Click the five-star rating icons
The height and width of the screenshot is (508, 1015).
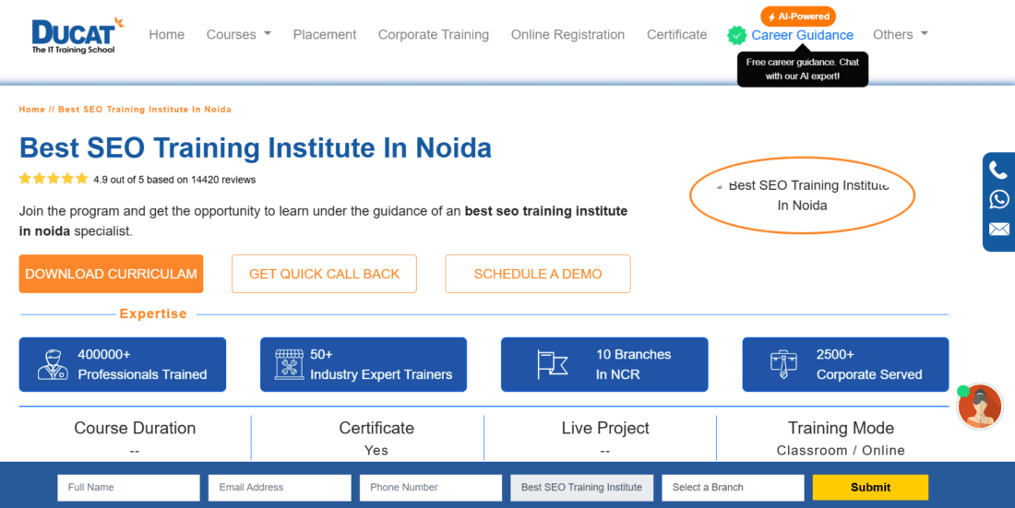(54, 179)
